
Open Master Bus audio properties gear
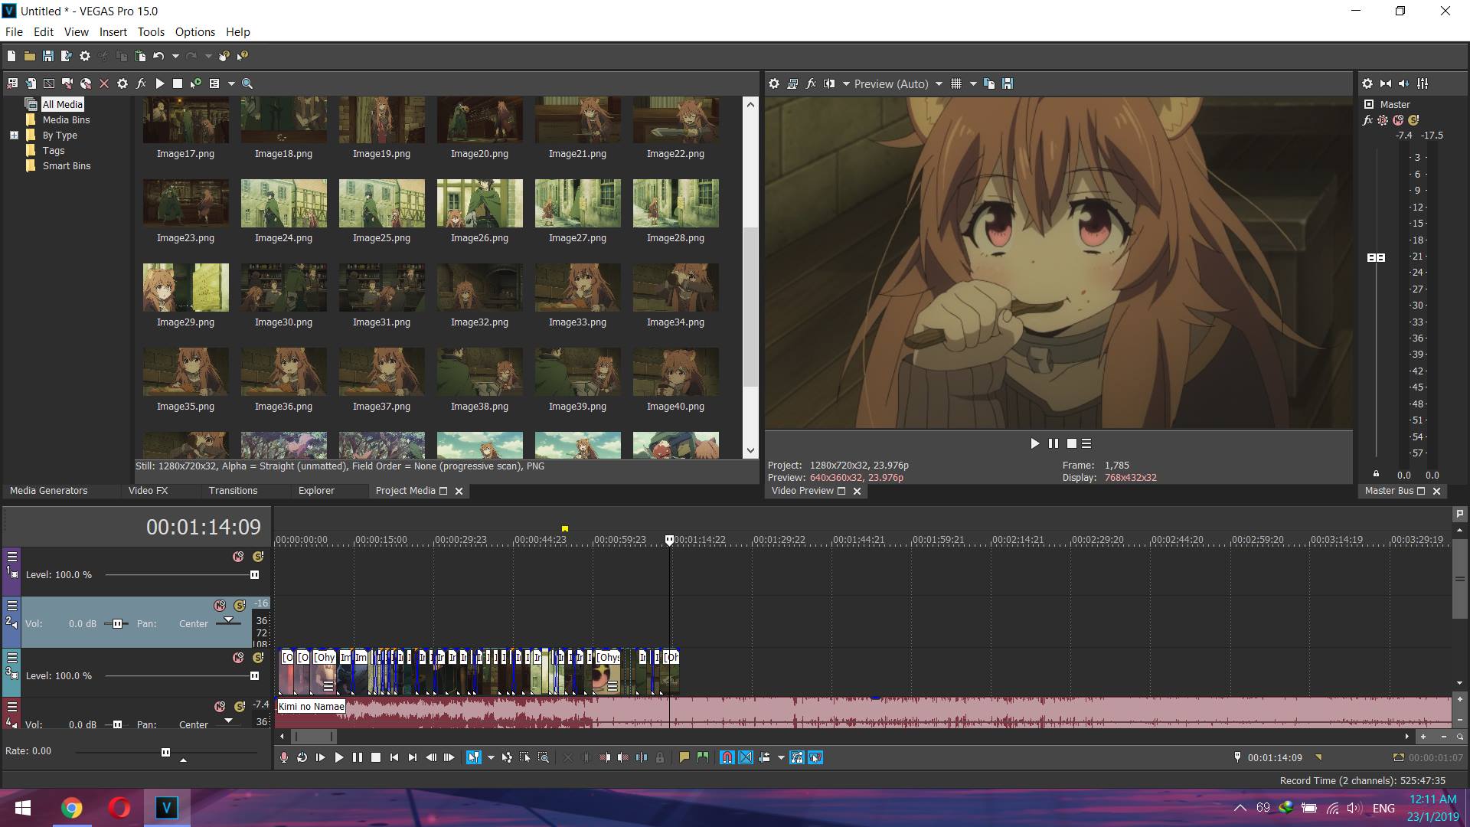coord(1367,83)
